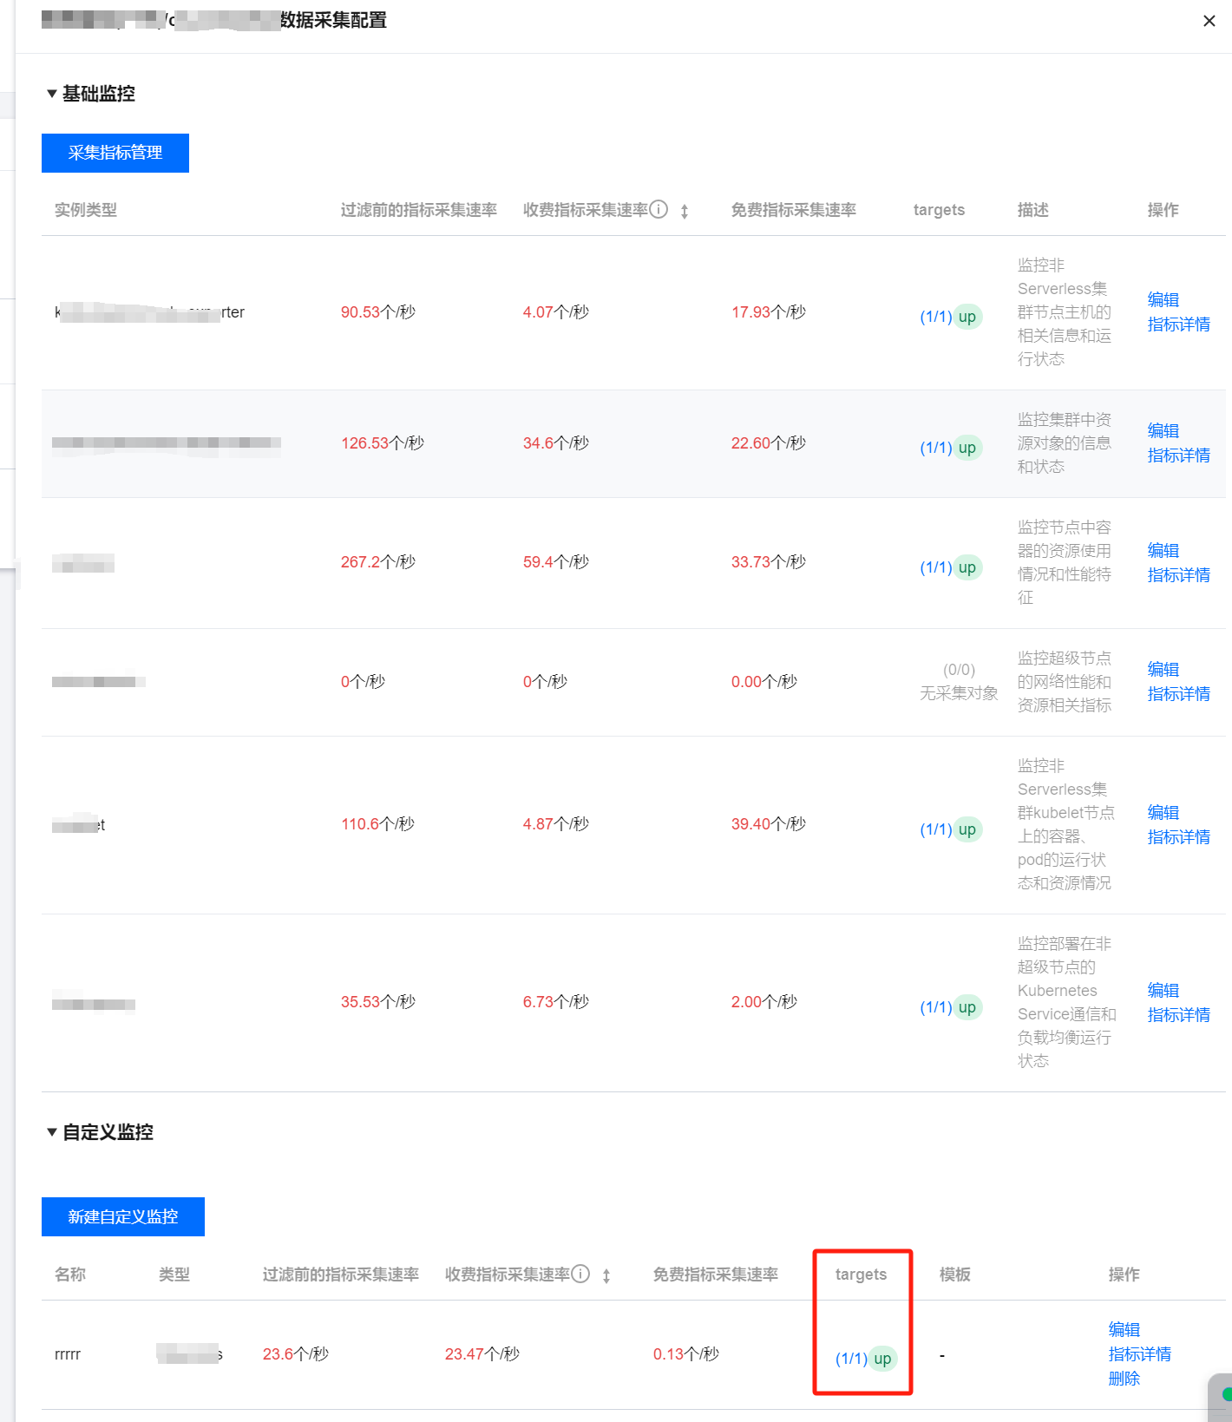The height and width of the screenshot is (1422, 1232).
Task: Click the 34.6个/秒 paid rate value
Action: tap(555, 443)
